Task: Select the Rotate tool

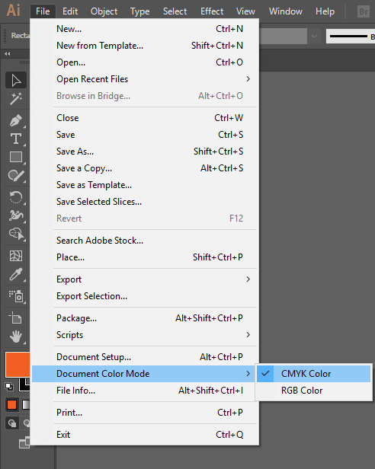Action: coord(16,197)
